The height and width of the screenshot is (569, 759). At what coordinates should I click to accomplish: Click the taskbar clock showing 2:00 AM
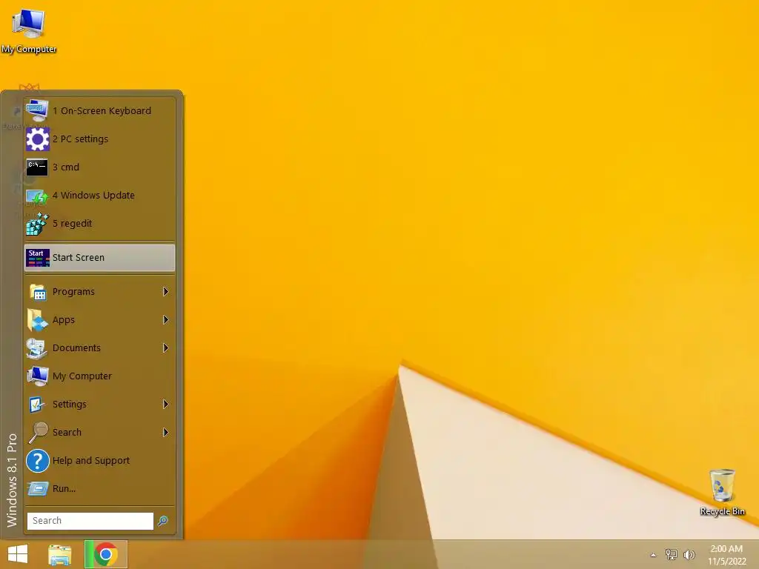point(726,549)
